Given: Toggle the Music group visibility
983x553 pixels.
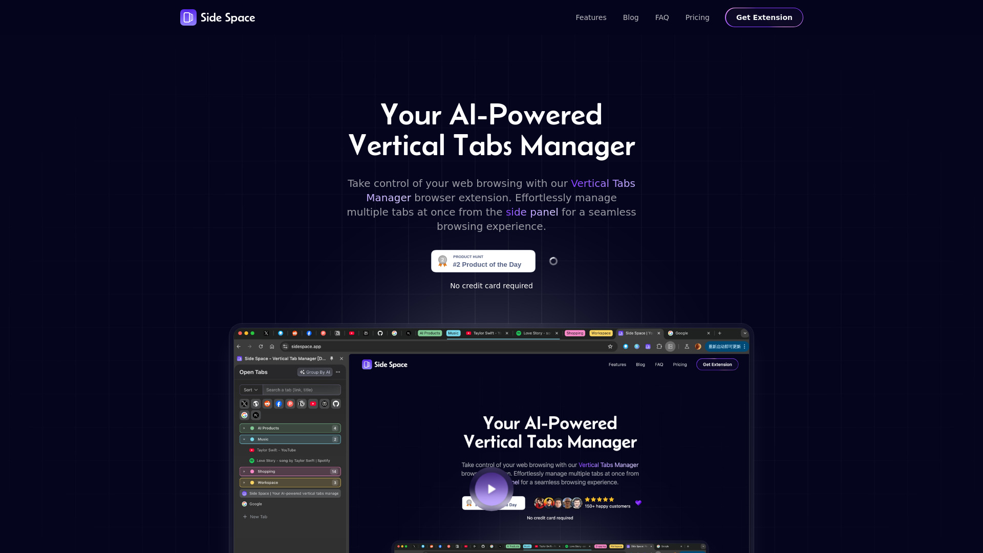Looking at the screenshot, I should (244, 438).
